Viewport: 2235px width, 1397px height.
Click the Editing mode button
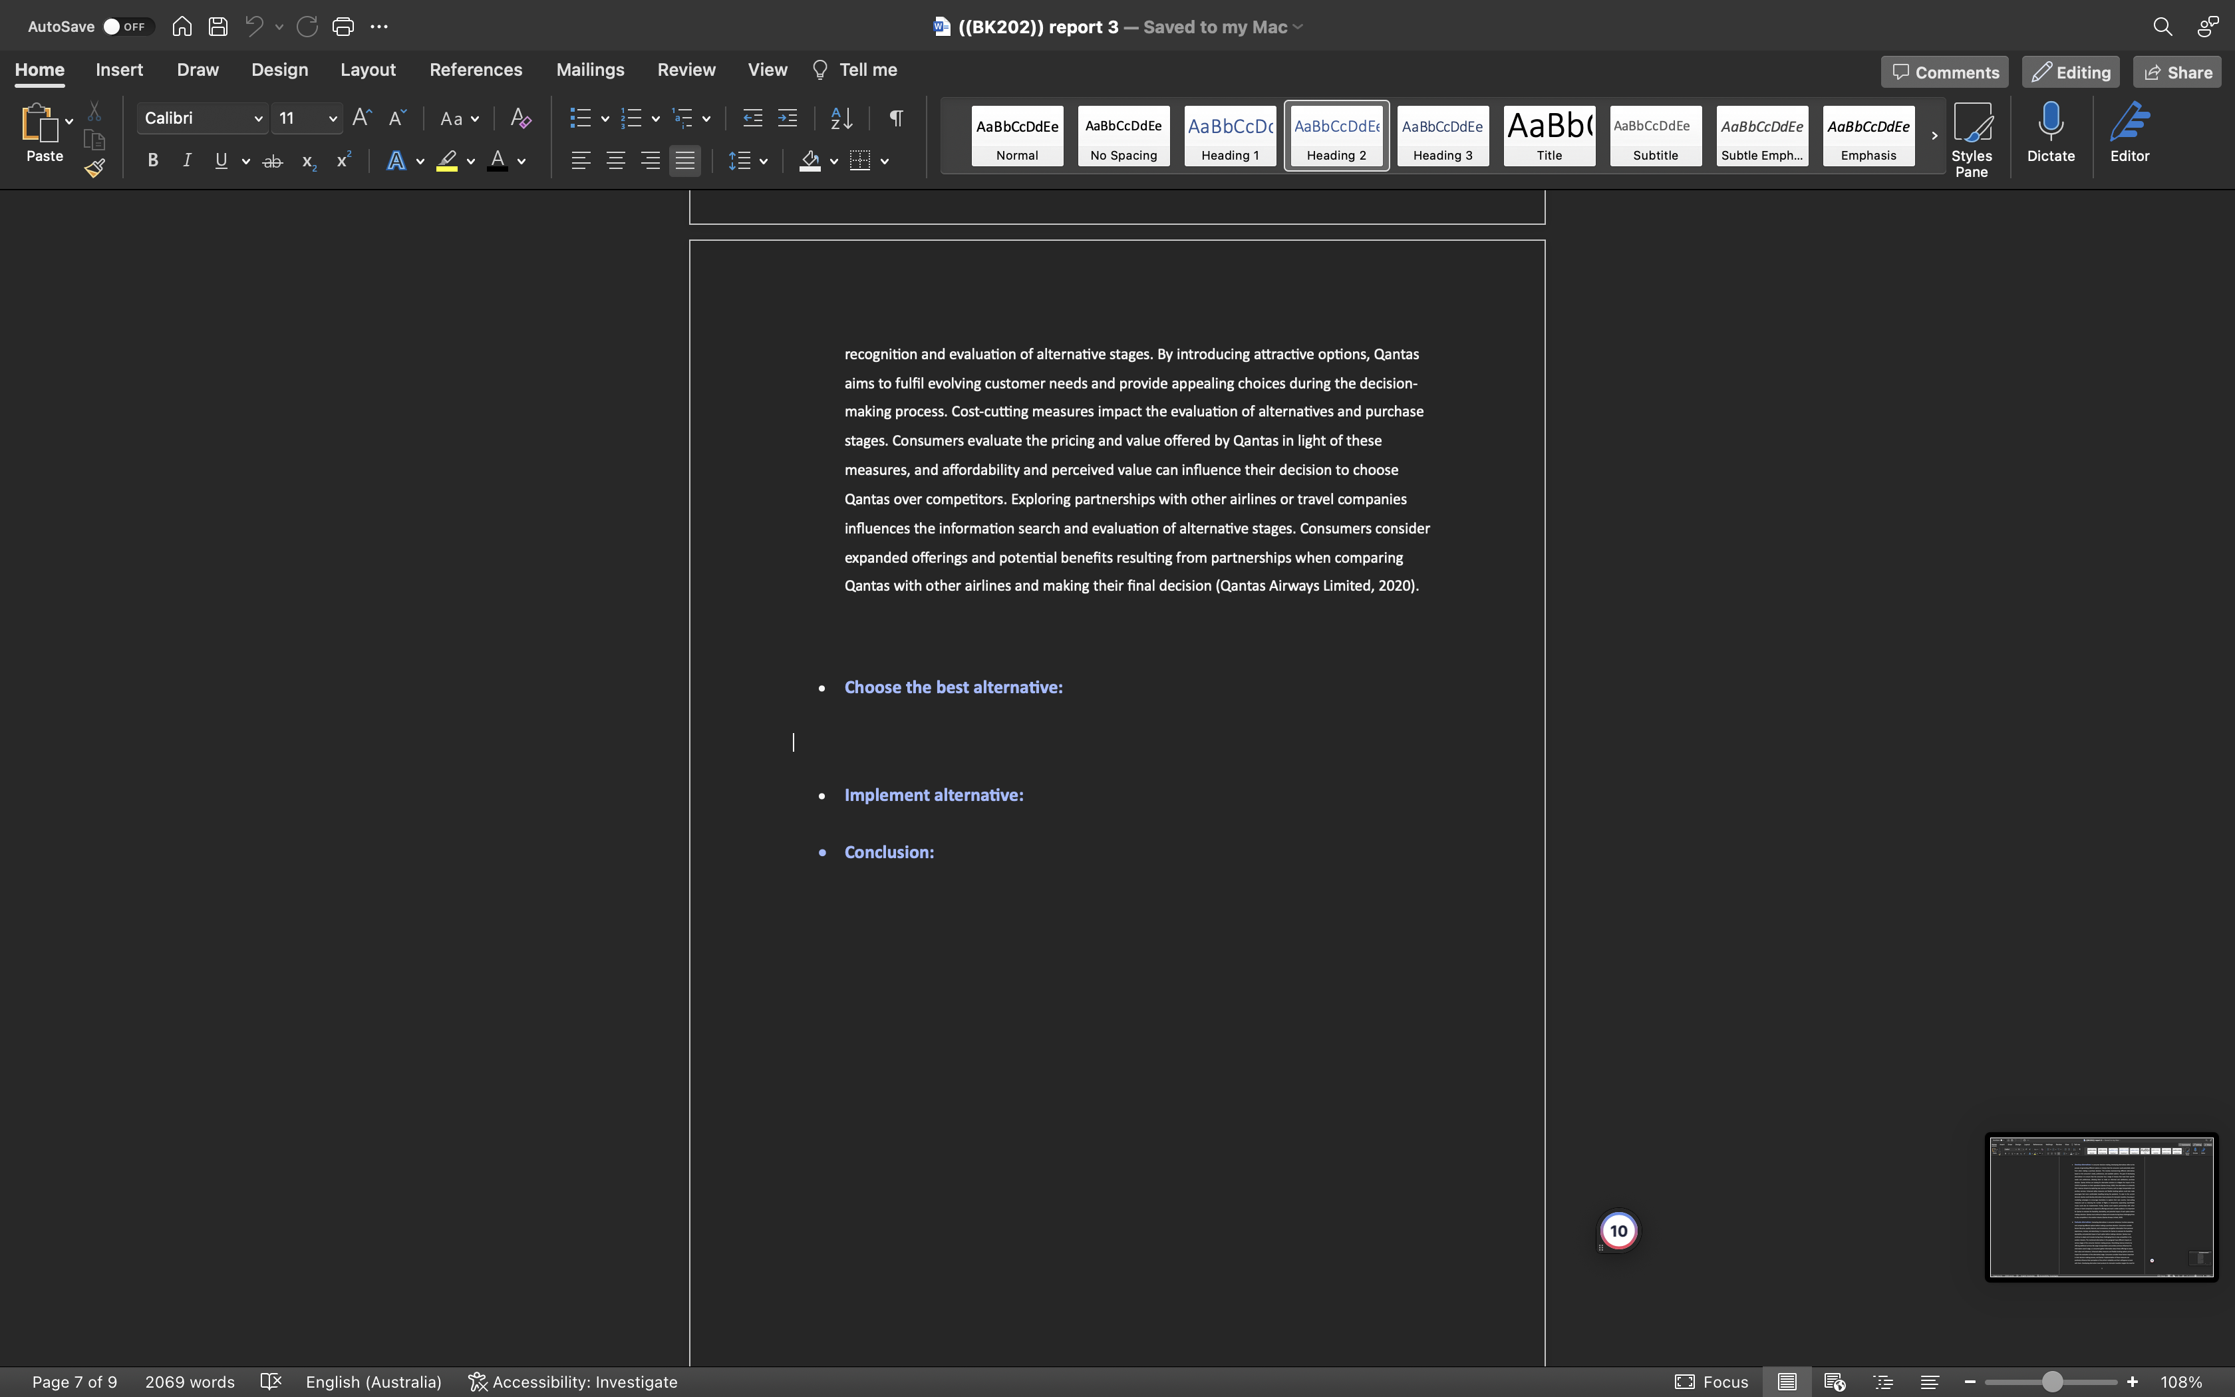2071,72
